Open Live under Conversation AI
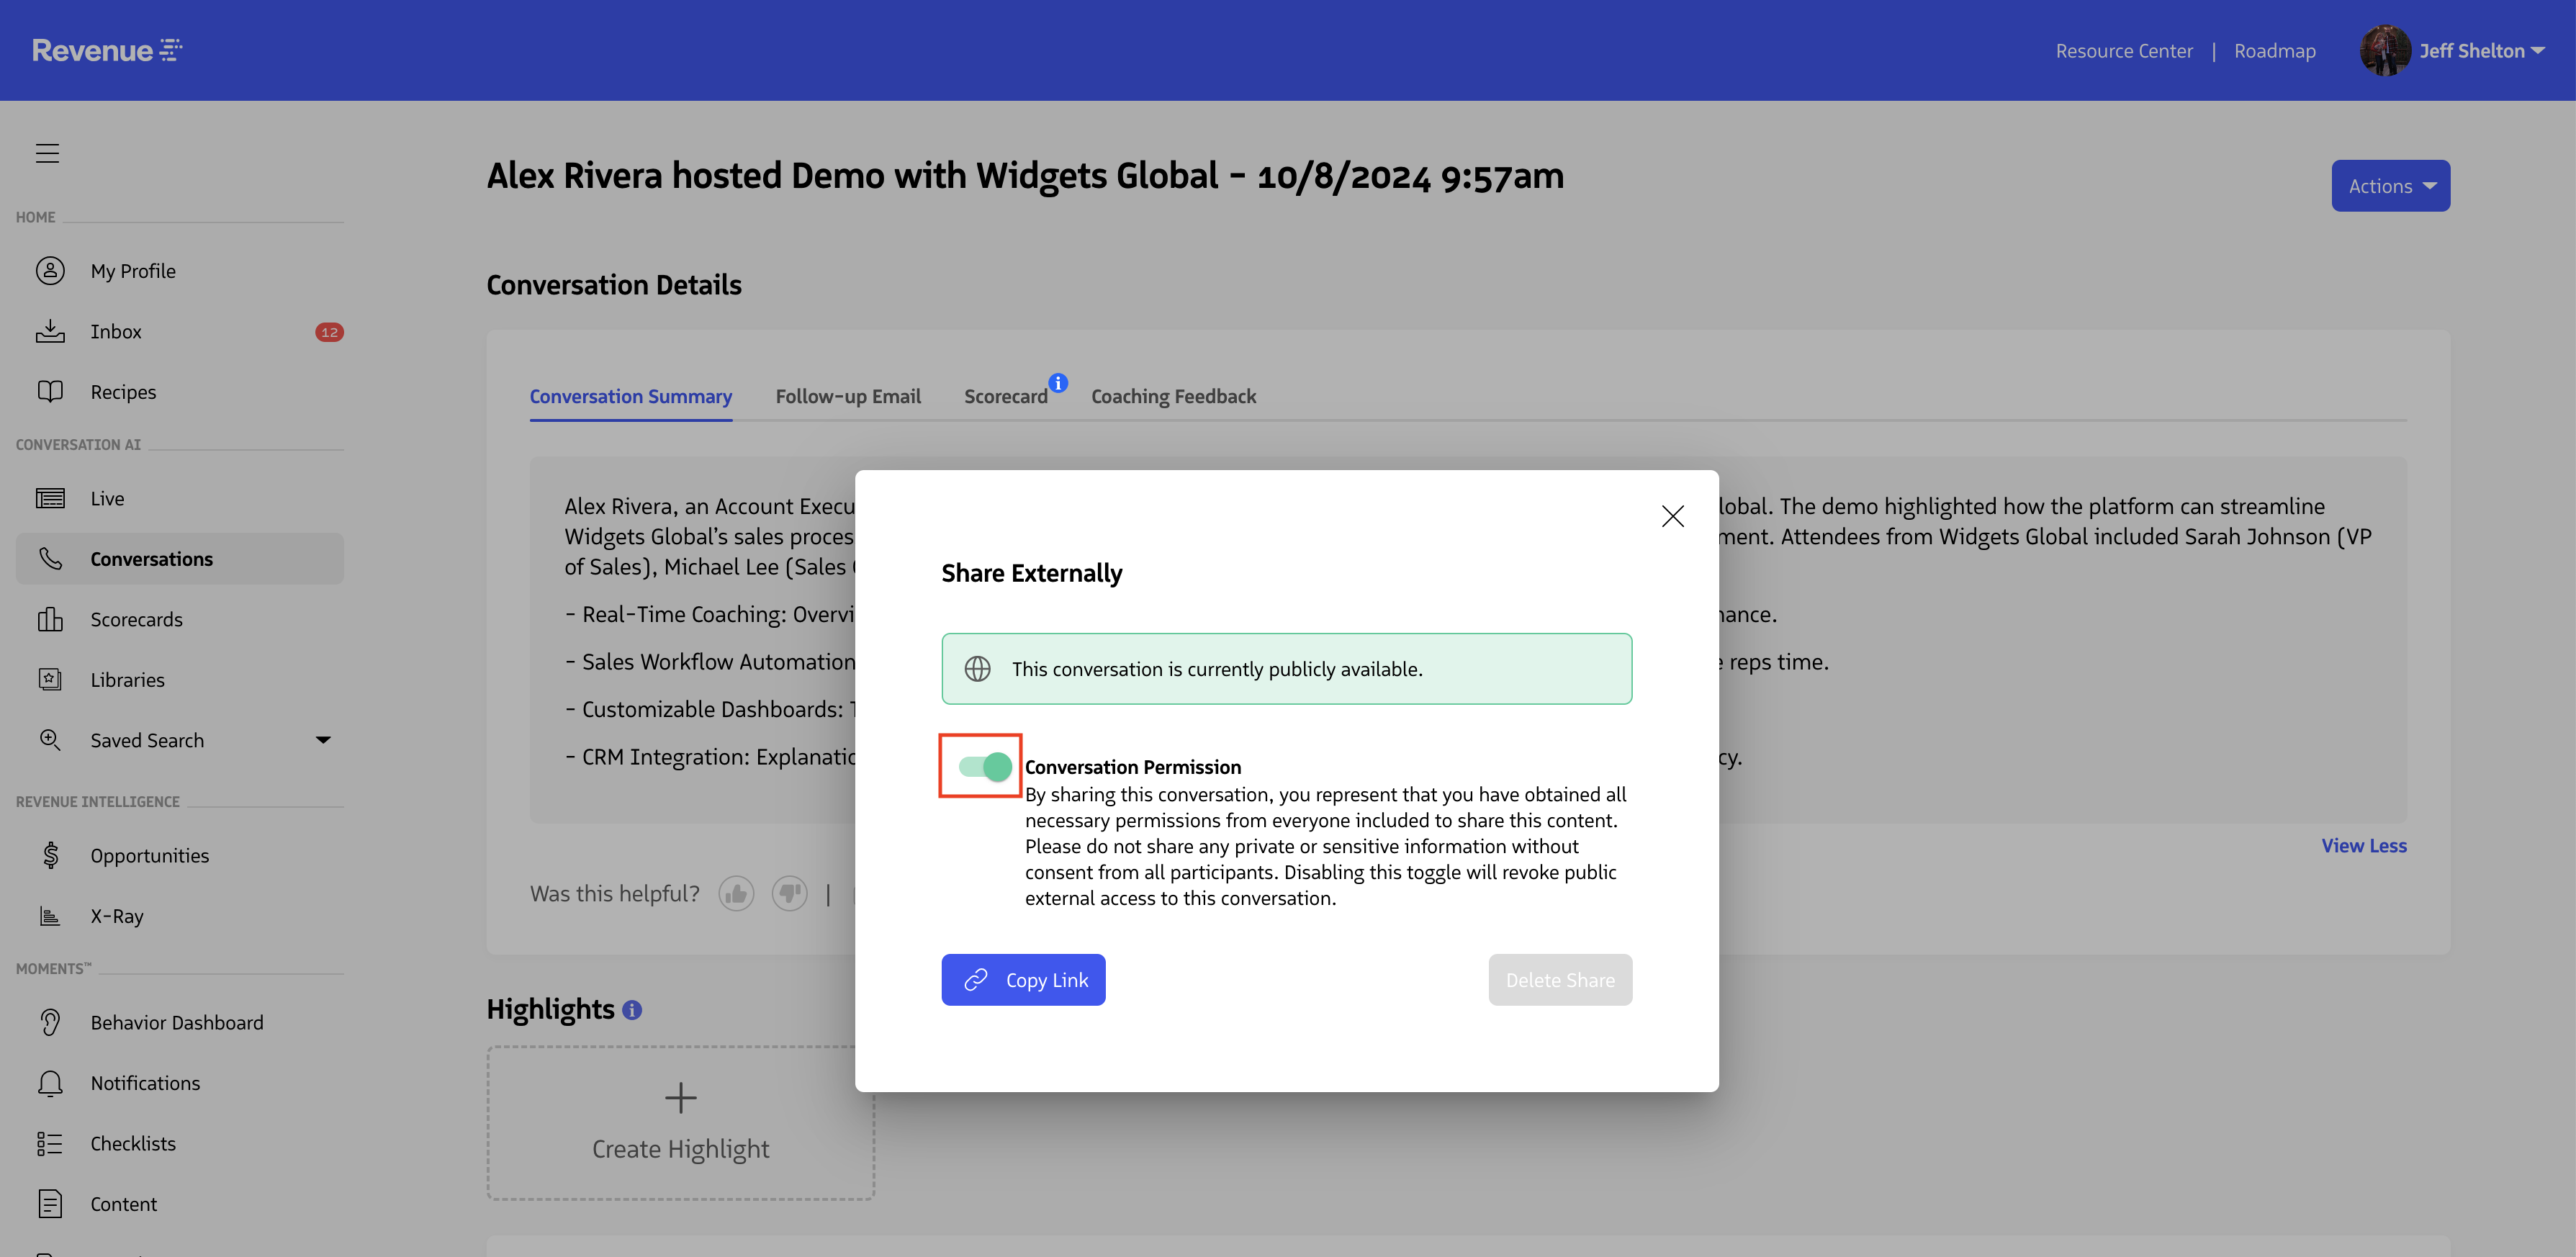Viewport: 2576px width, 1257px height. tap(107, 498)
